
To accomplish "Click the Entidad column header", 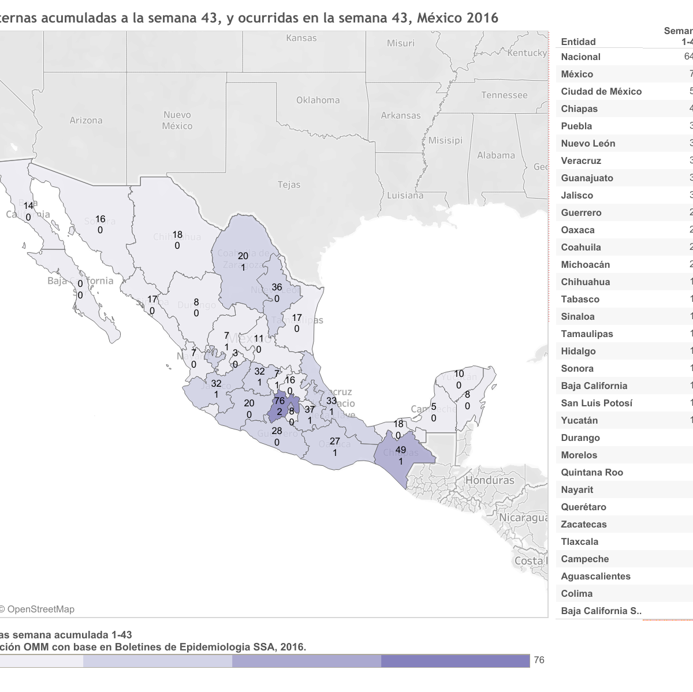I will coord(578,42).
